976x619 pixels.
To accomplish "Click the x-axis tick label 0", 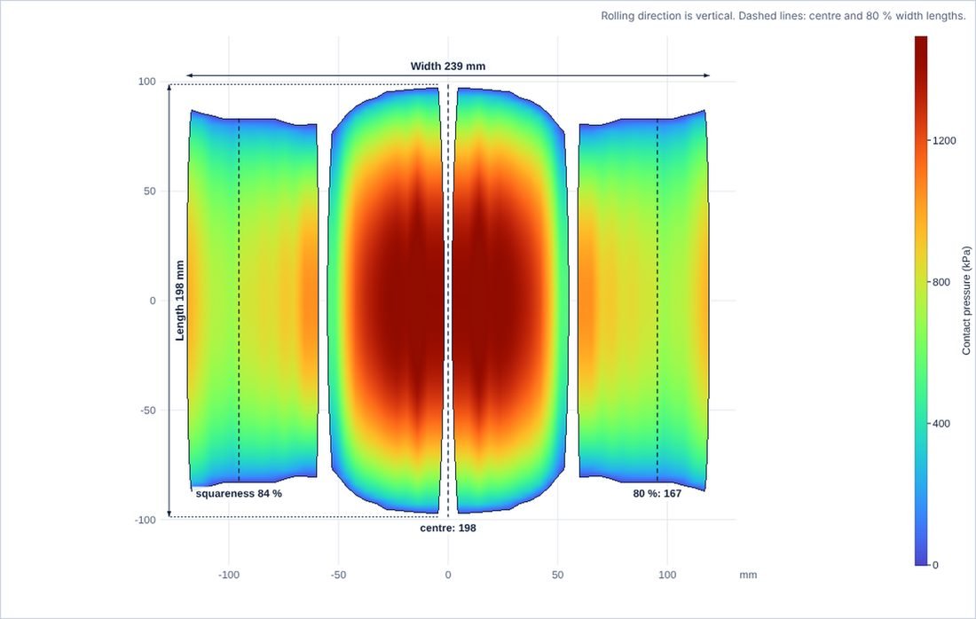I will [x=447, y=575].
